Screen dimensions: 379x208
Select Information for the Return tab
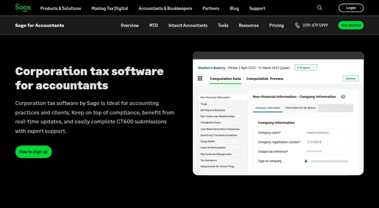click(300, 108)
